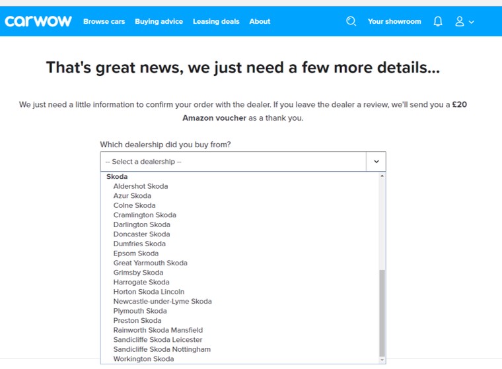502x369 pixels.
Task: Open the user account icon menu
Action: [x=460, y=21]
